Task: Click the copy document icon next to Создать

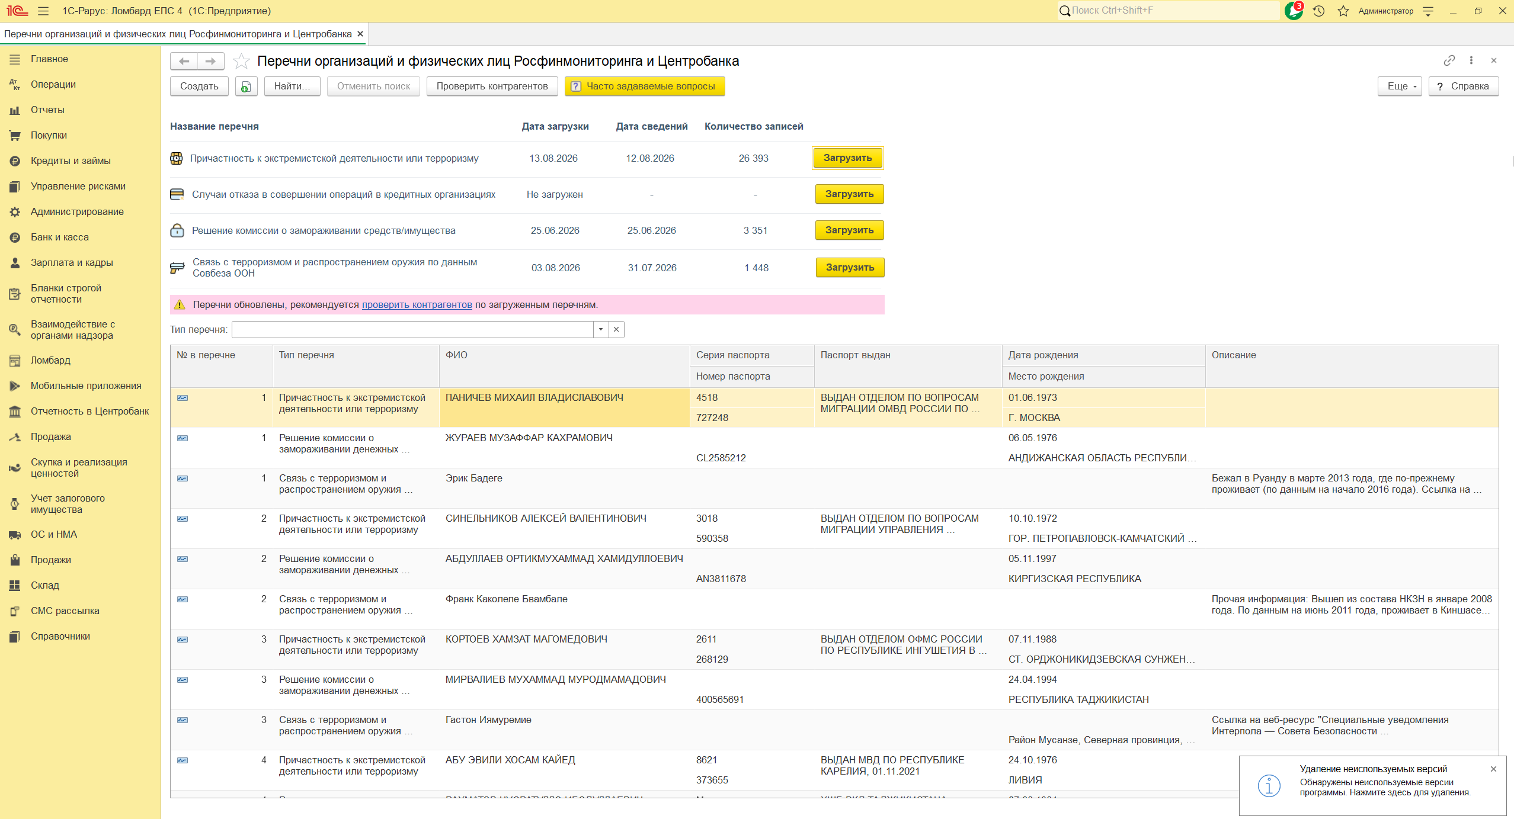Action: 246,86
